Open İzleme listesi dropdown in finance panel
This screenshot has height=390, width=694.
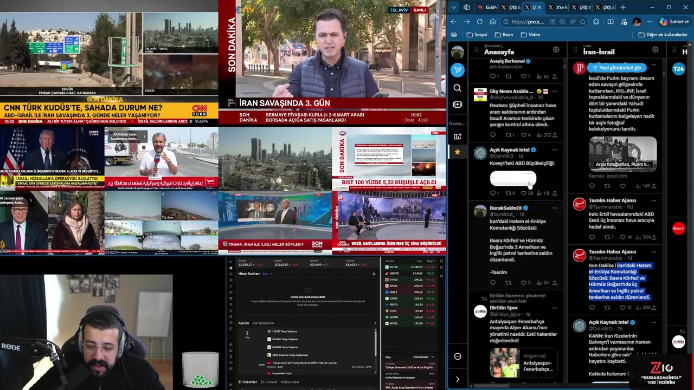(420, 357)
